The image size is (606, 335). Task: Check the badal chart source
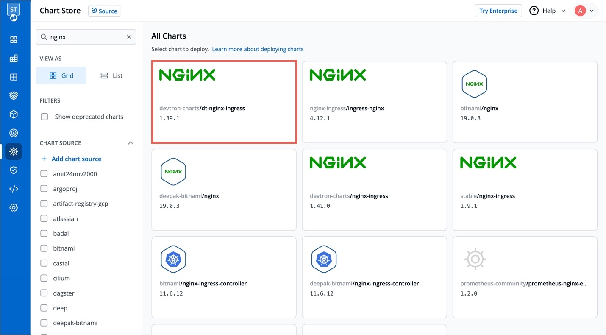pyautogui.click(x=44, y=234)
